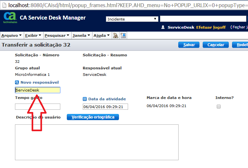The width and height of the screenshot is (248, 168).
Task: Open the Ajuda menu
Action: (x=102, y=35)
